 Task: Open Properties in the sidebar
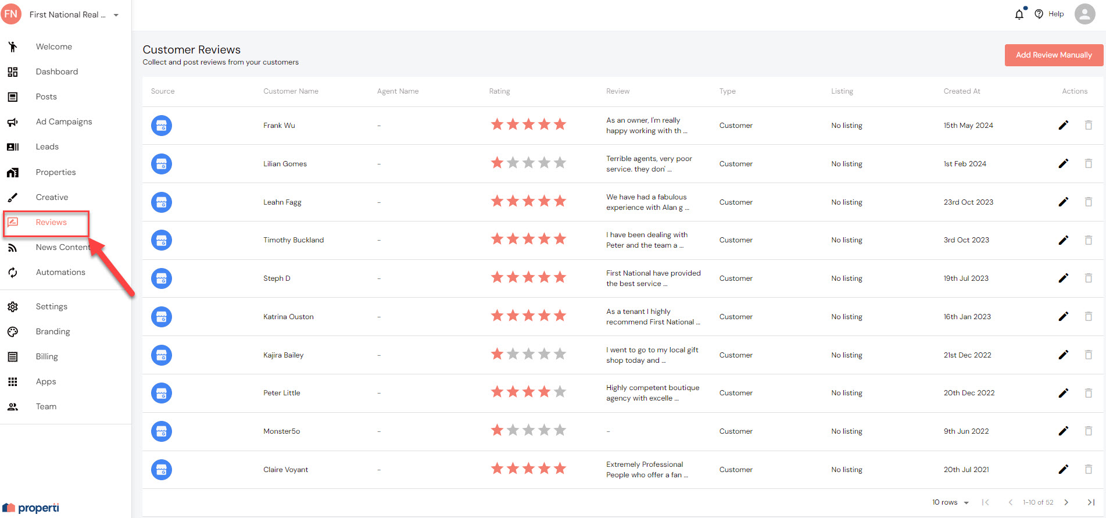pyautogui.click(x=55, y=172)
